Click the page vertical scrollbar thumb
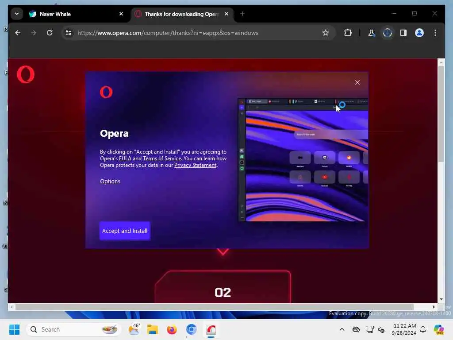 pos(441,114)
